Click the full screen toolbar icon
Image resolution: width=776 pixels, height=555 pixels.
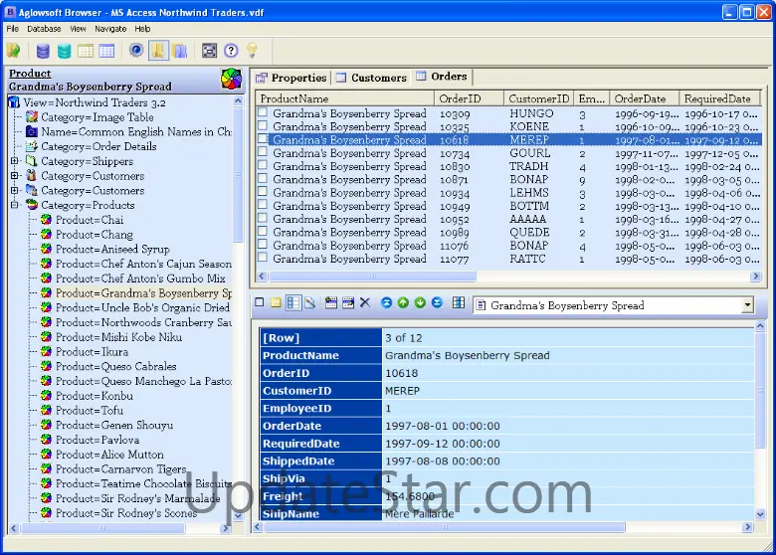(209, 51)
